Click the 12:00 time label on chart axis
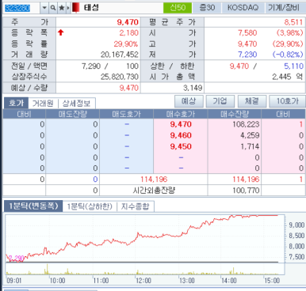 pyautogui.click(x=143, y=281)
